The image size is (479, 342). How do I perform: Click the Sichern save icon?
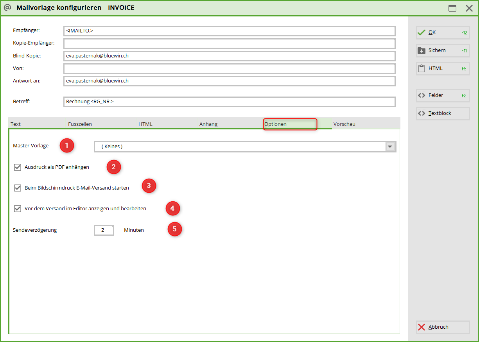(421, 50)
